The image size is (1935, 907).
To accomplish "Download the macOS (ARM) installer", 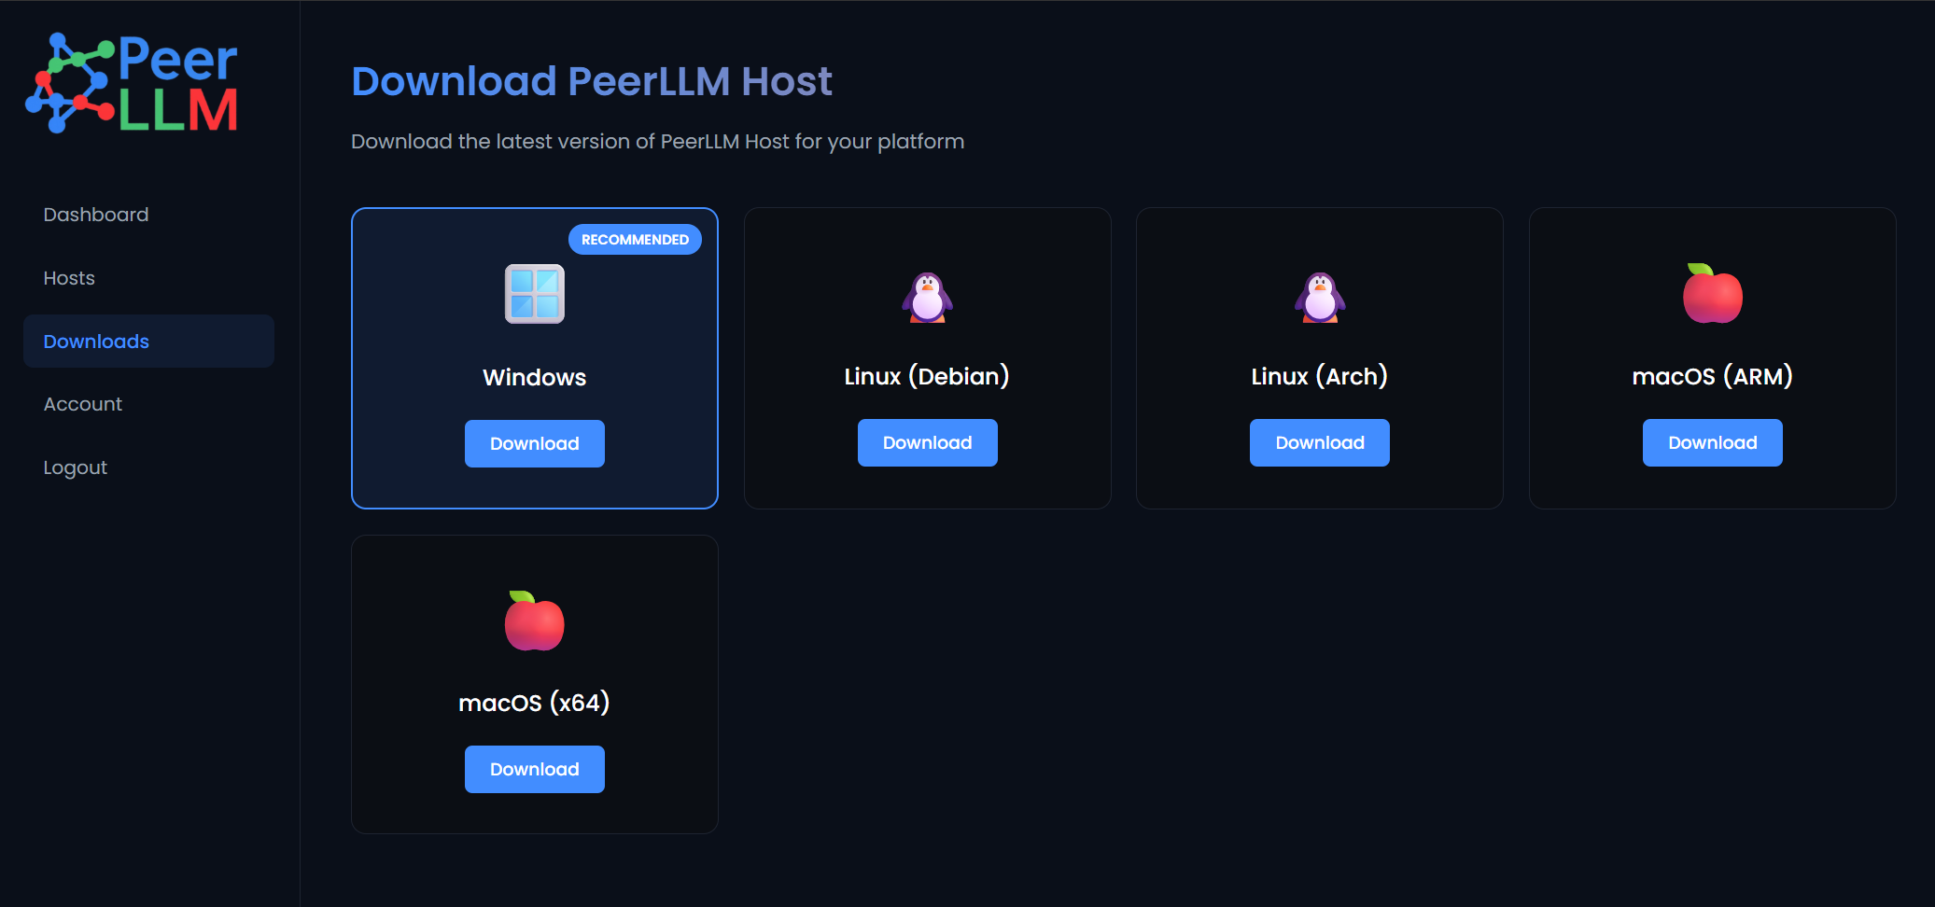I will (1712, 443).
